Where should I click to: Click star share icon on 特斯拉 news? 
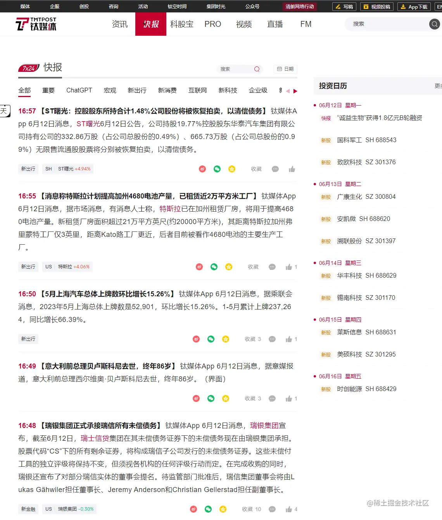(229, 267)
